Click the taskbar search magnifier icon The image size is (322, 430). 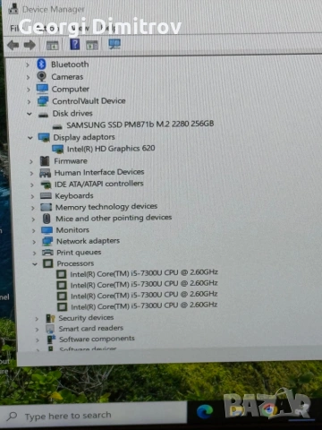(13, 417)
